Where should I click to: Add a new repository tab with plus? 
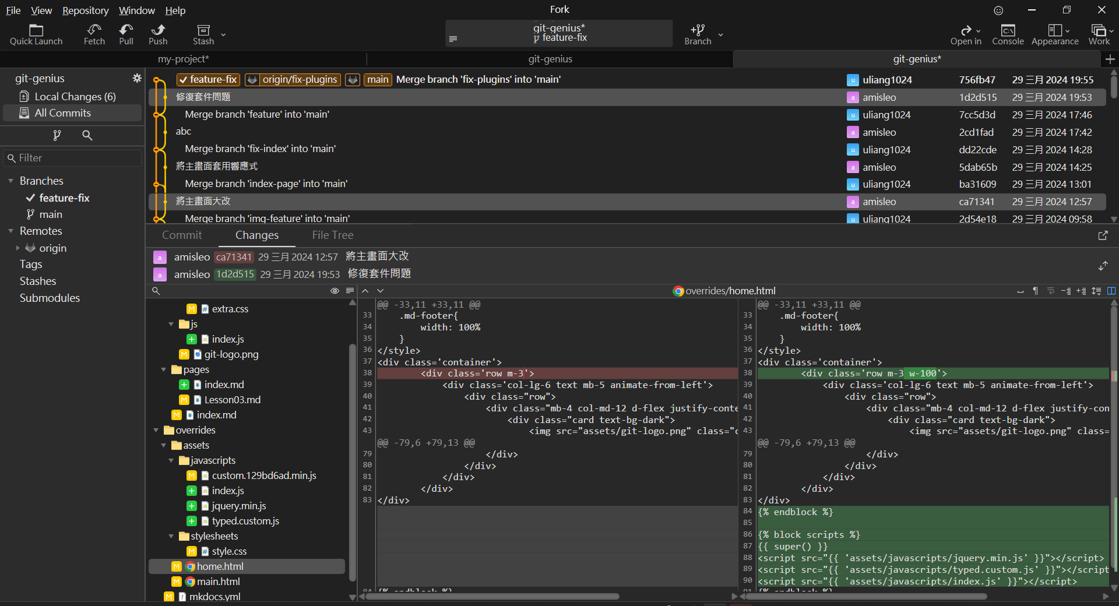[1110, 59]
